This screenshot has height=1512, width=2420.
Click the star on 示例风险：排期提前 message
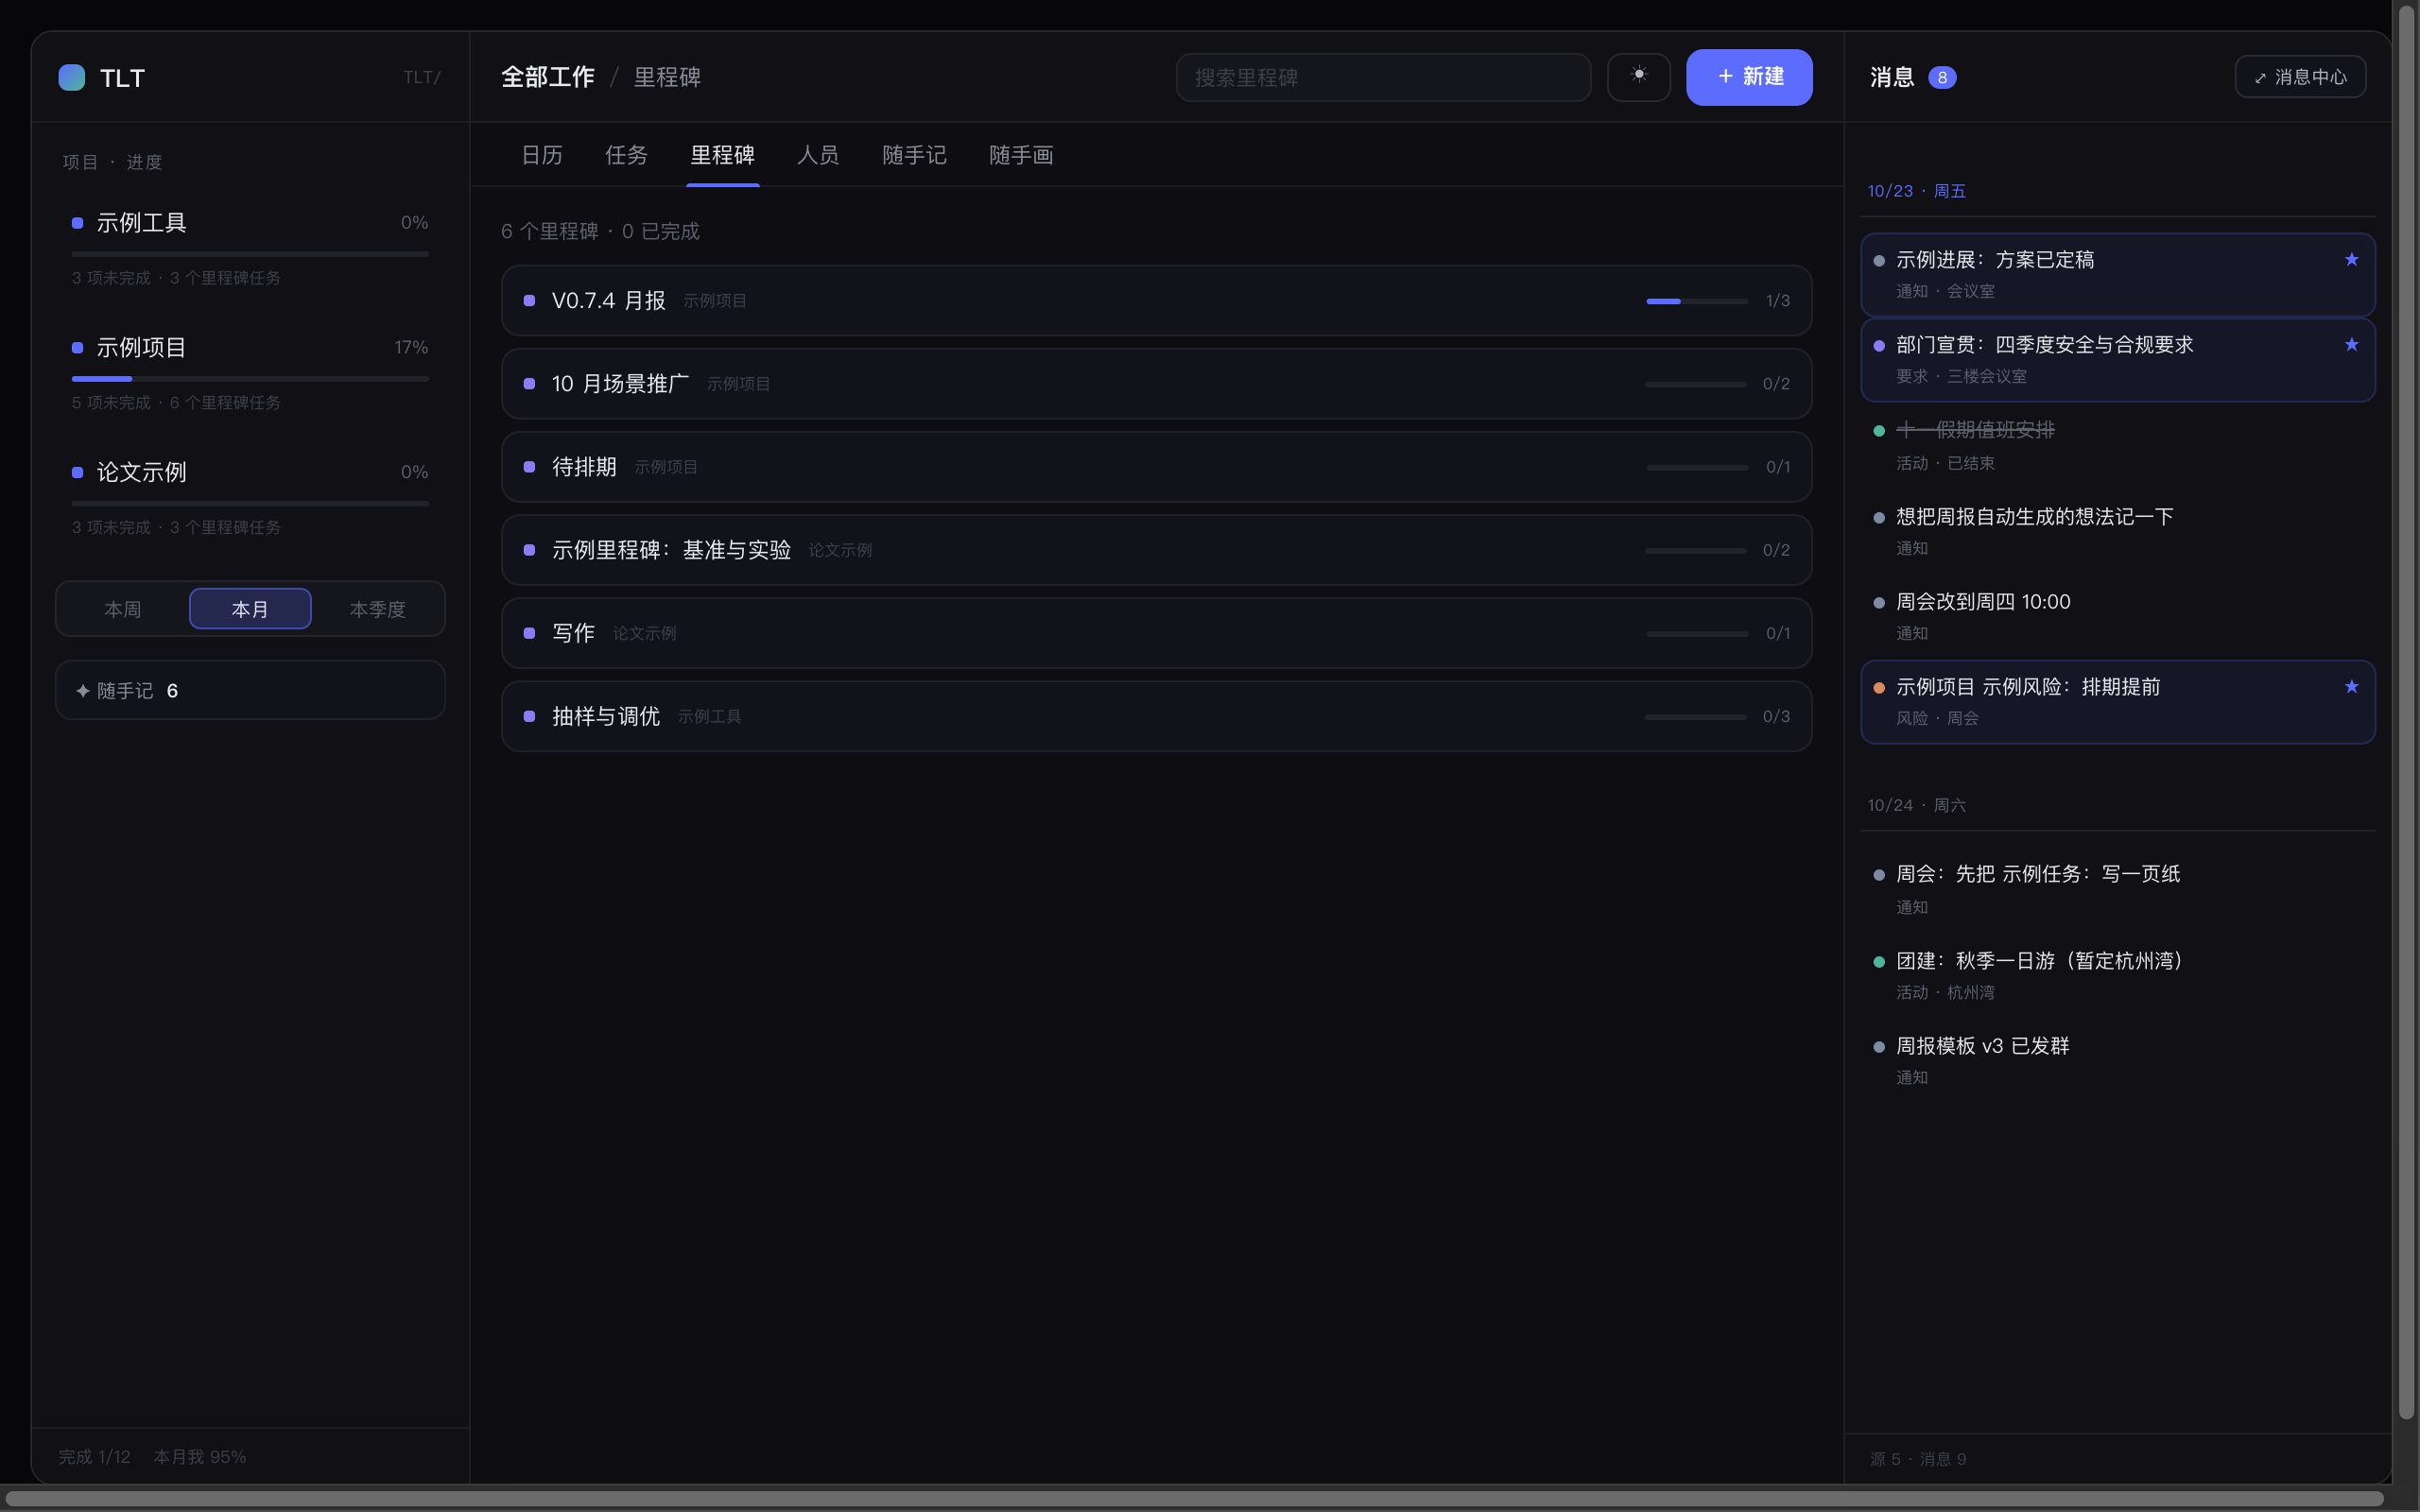[2351, 687]
